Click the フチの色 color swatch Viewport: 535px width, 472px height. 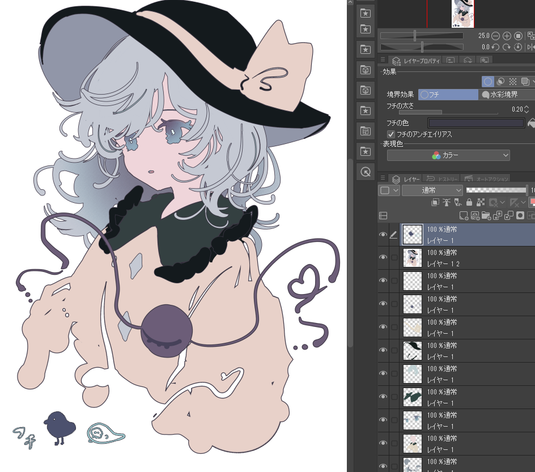[x=476, y=123]
